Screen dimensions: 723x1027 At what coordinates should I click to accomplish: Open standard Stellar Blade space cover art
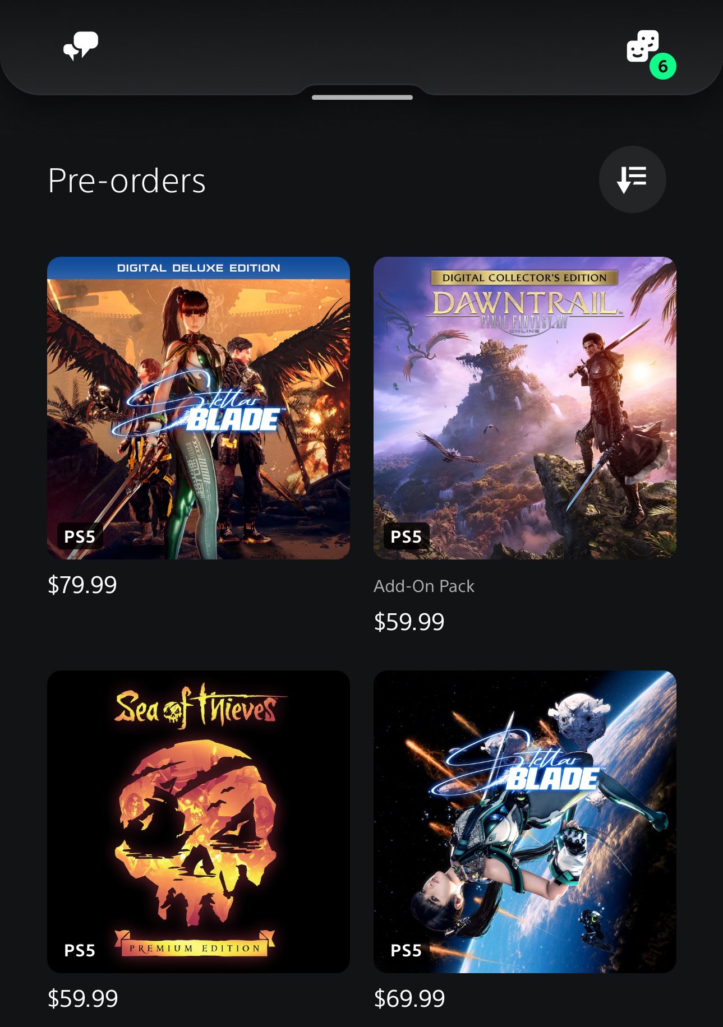[x=525, y=822]
